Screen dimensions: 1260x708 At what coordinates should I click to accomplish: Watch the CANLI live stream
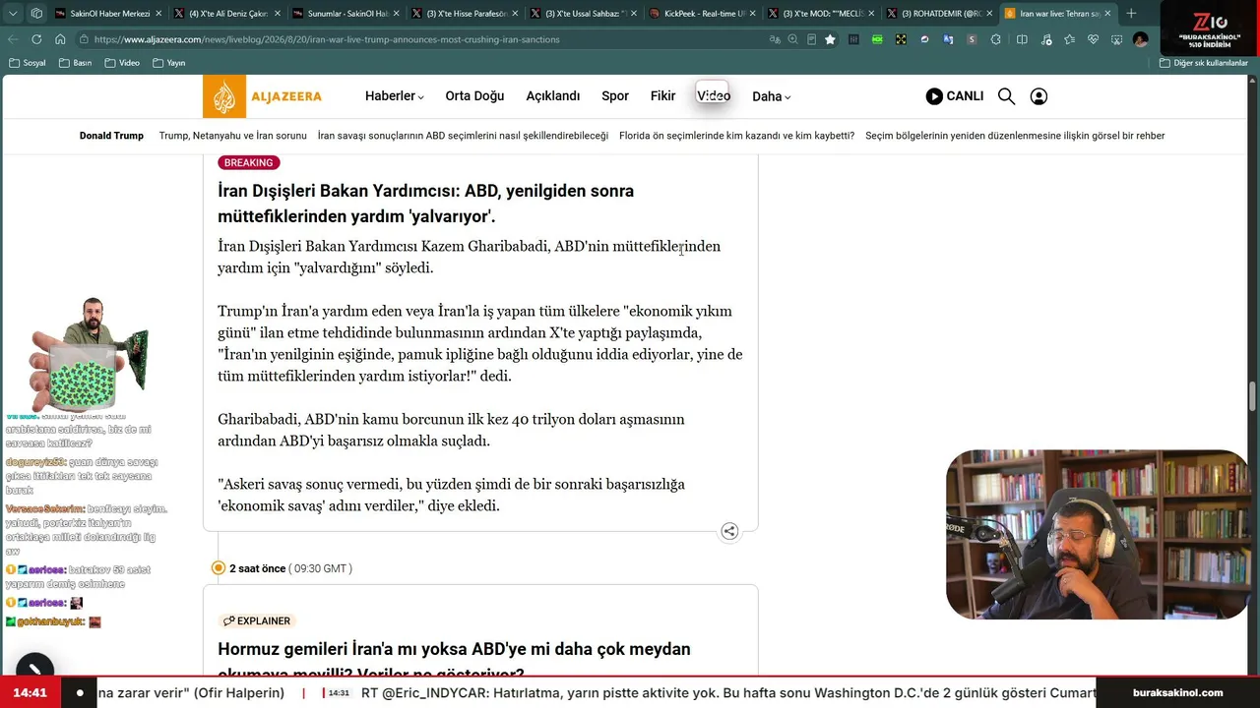(955, 96)
